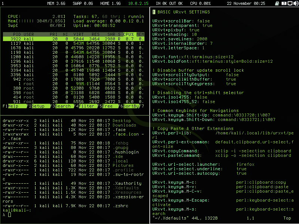The height and width of the screenshot is (224, 299).
Task: Click the URxvt.keysym.M-c clipboard:copy line
Action: pyautogui.click(x=219, y=182)
